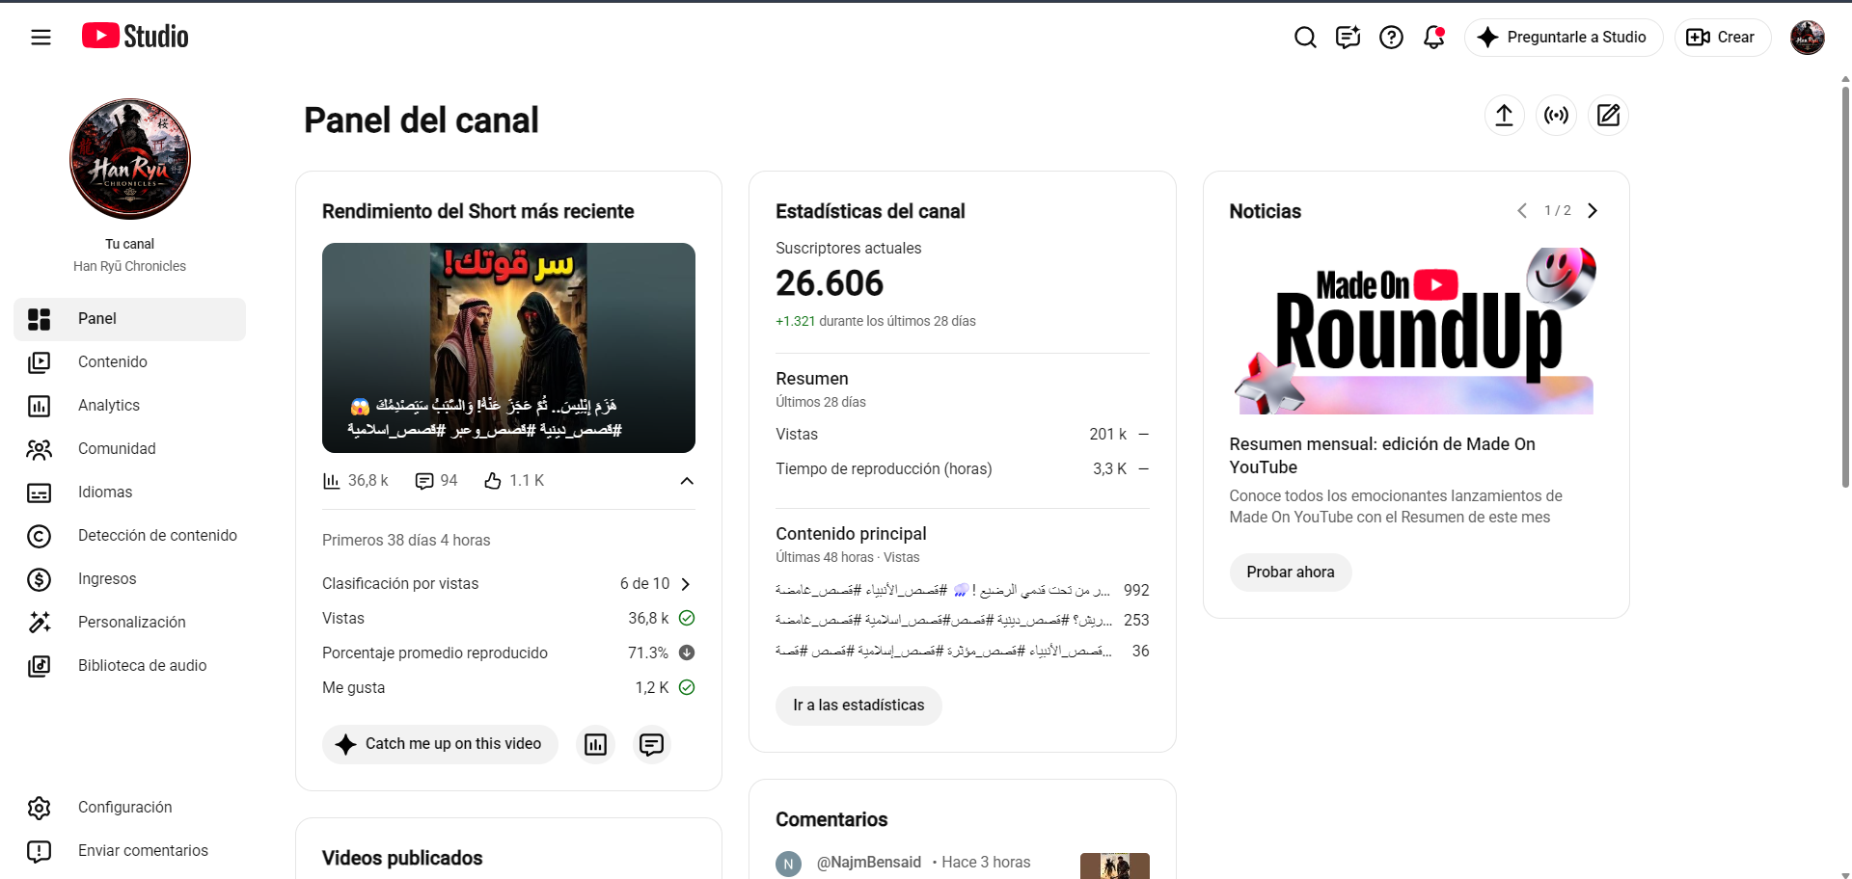
Task: Expand Clasificación por vistas arrow
Action: pyautogui.click(x=686, y=584)
